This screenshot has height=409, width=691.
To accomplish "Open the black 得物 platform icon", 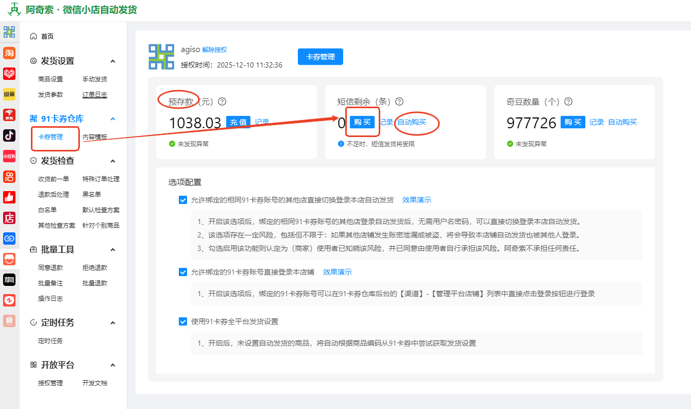I will (x=9, y=280).
